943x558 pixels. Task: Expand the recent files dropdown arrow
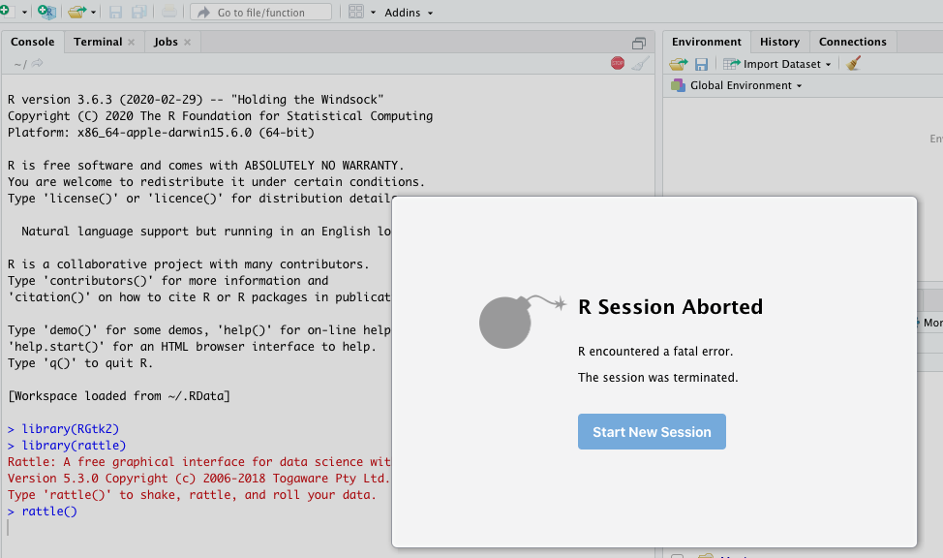pyautogui.click(x=94, y=13)
